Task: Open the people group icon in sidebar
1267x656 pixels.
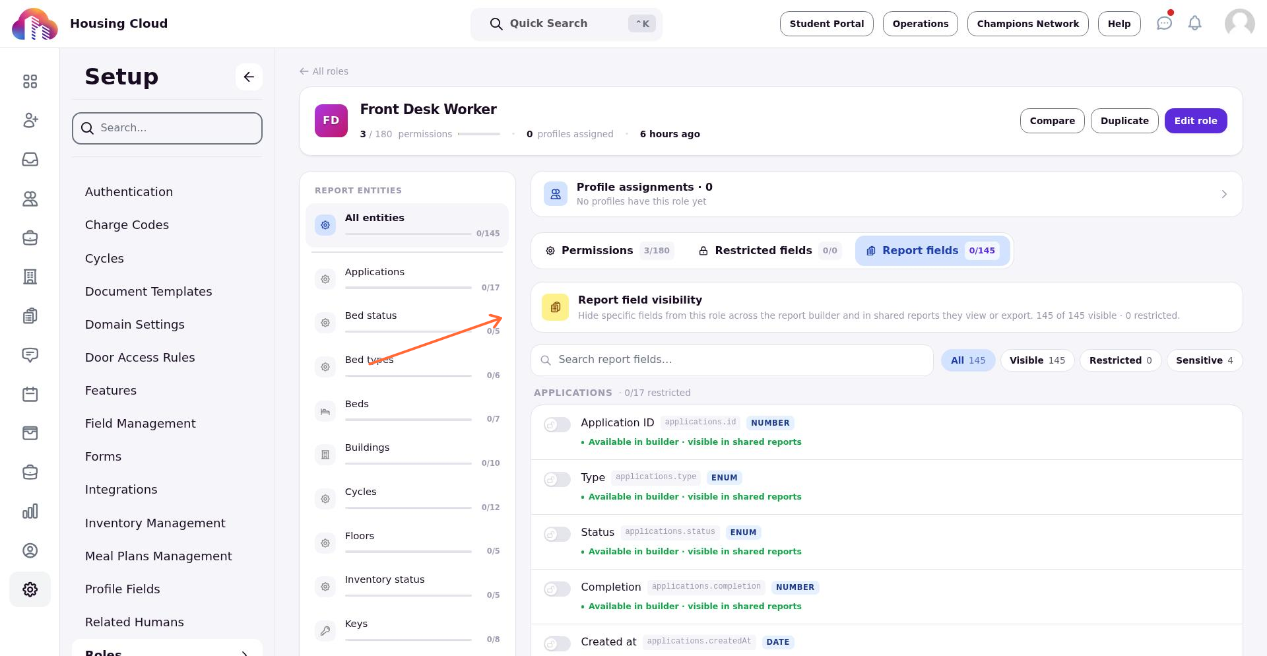Action: pyautogui.click(x=30, y=199)
